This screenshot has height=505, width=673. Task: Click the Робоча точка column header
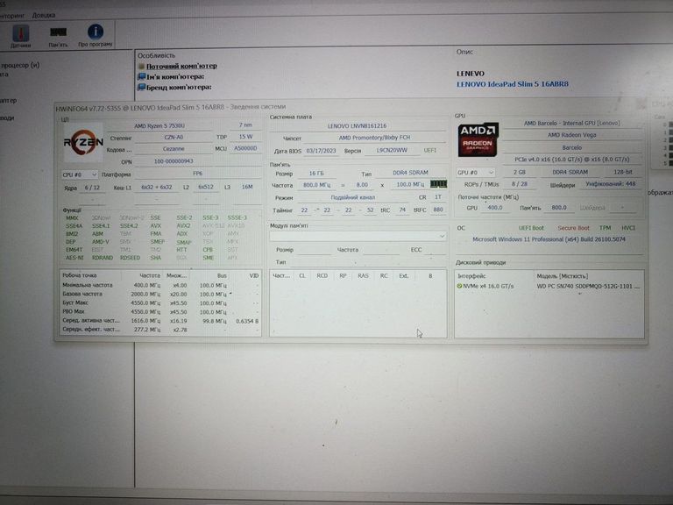click(80, 275)
